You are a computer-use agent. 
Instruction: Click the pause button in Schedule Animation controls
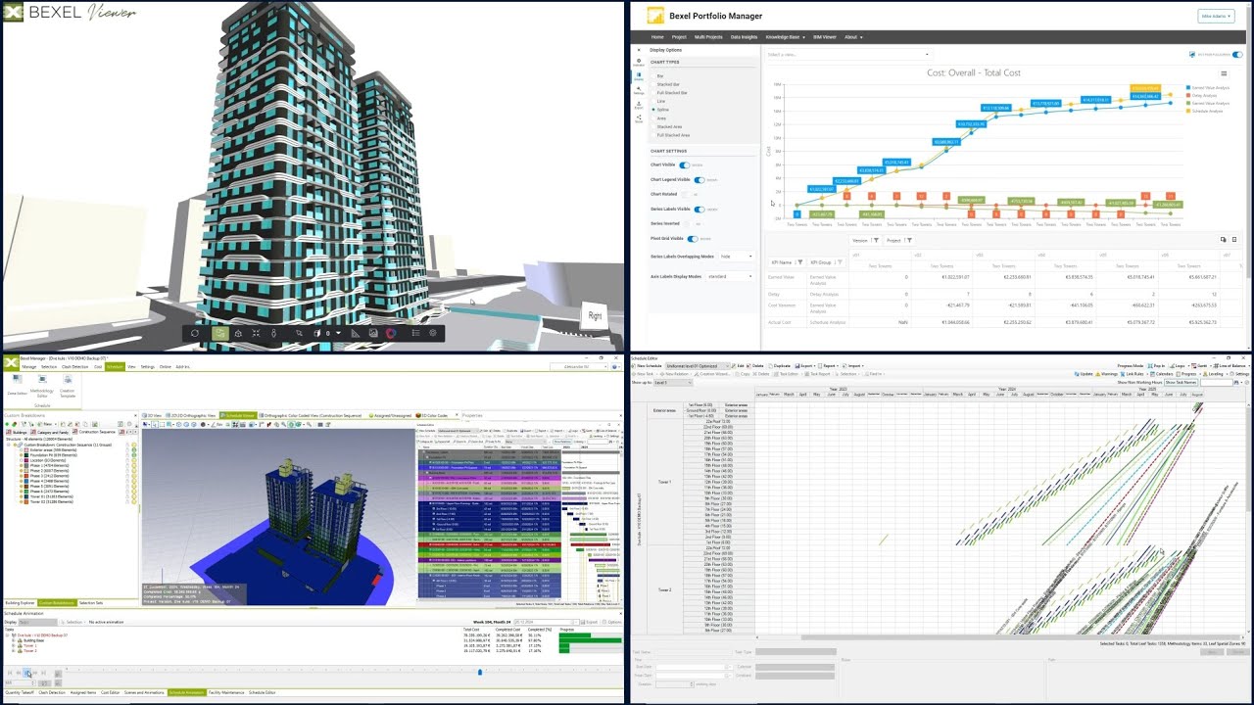point(27,673)
